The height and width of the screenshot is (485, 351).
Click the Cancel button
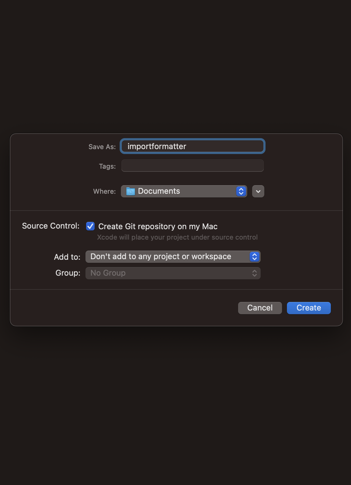pos(260,308)
